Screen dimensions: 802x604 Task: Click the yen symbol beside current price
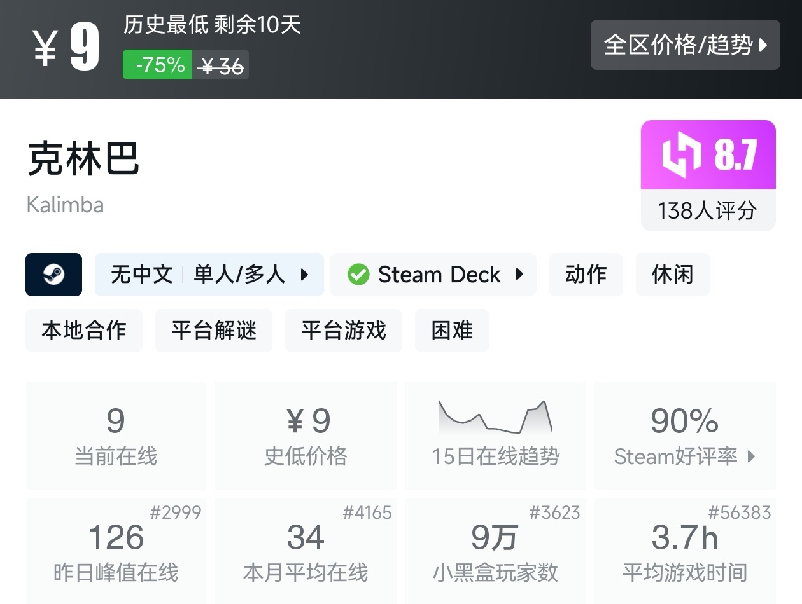(x=45, y=48)
